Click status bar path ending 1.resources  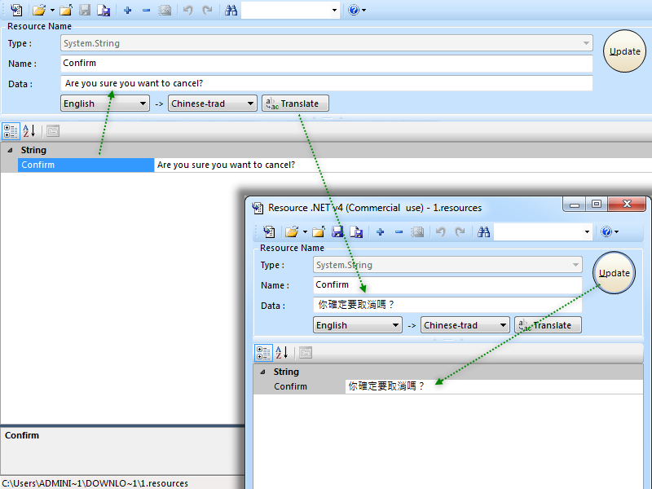coord(95,483)
